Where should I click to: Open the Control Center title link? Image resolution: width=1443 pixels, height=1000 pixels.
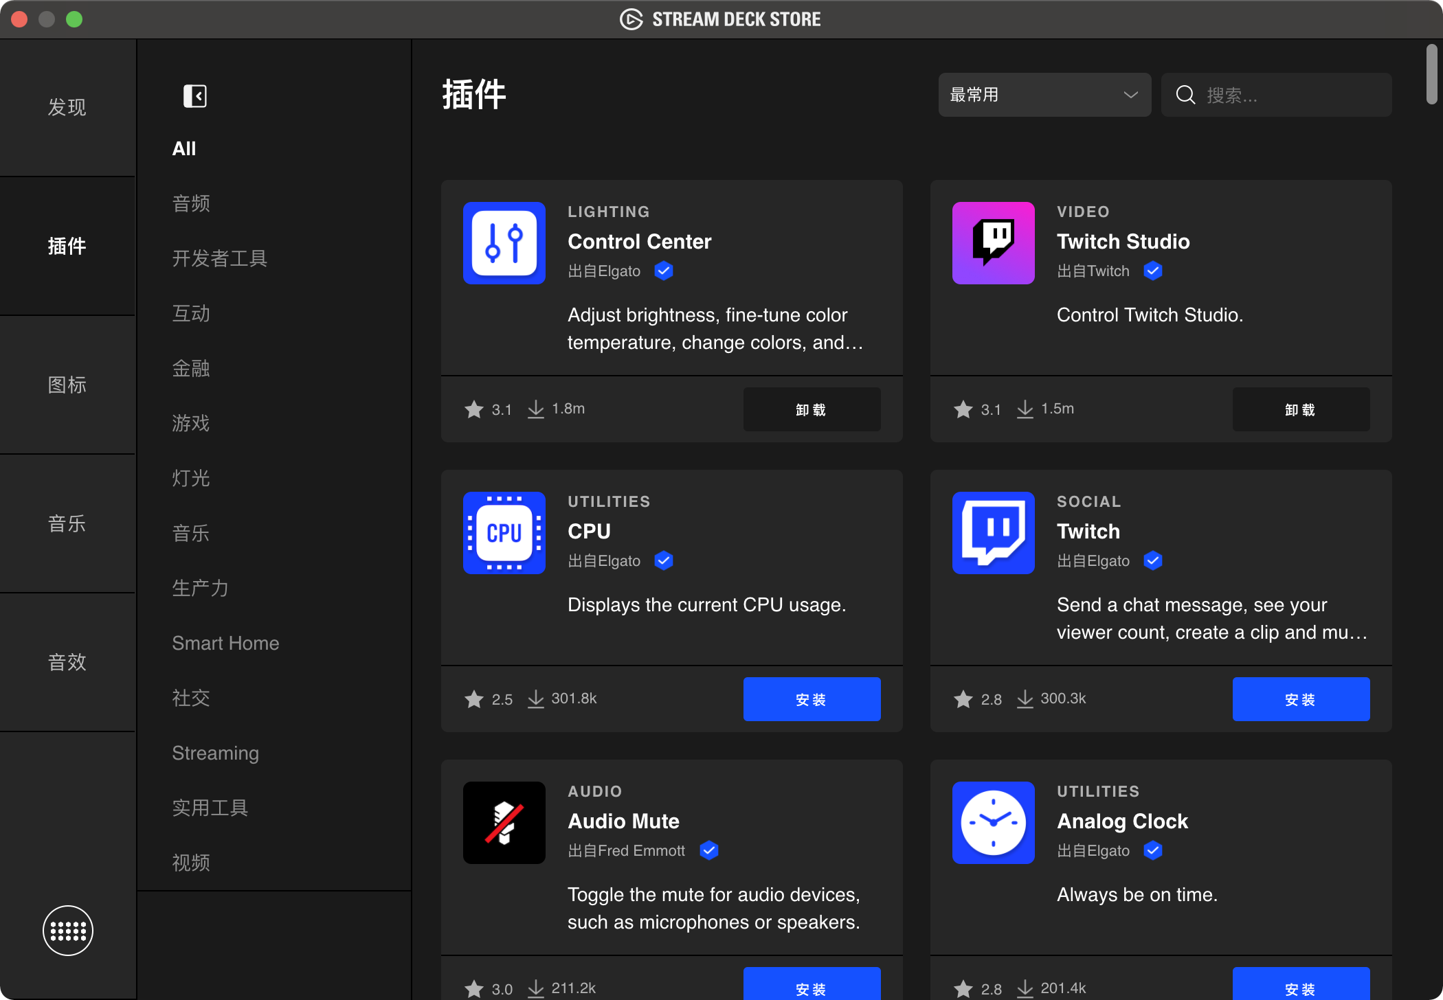pyautogui.click(x=639, y=242)
